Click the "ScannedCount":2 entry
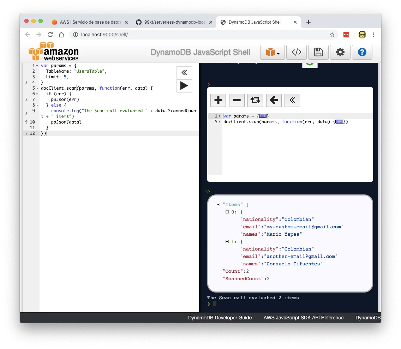The height and width of the screenshot is (349, 401). pos(246,279)
